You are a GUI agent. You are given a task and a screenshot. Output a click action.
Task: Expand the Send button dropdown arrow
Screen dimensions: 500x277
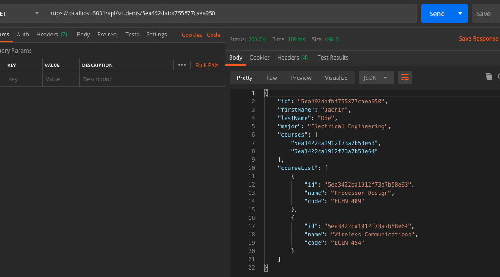click(x=460, y=14)
